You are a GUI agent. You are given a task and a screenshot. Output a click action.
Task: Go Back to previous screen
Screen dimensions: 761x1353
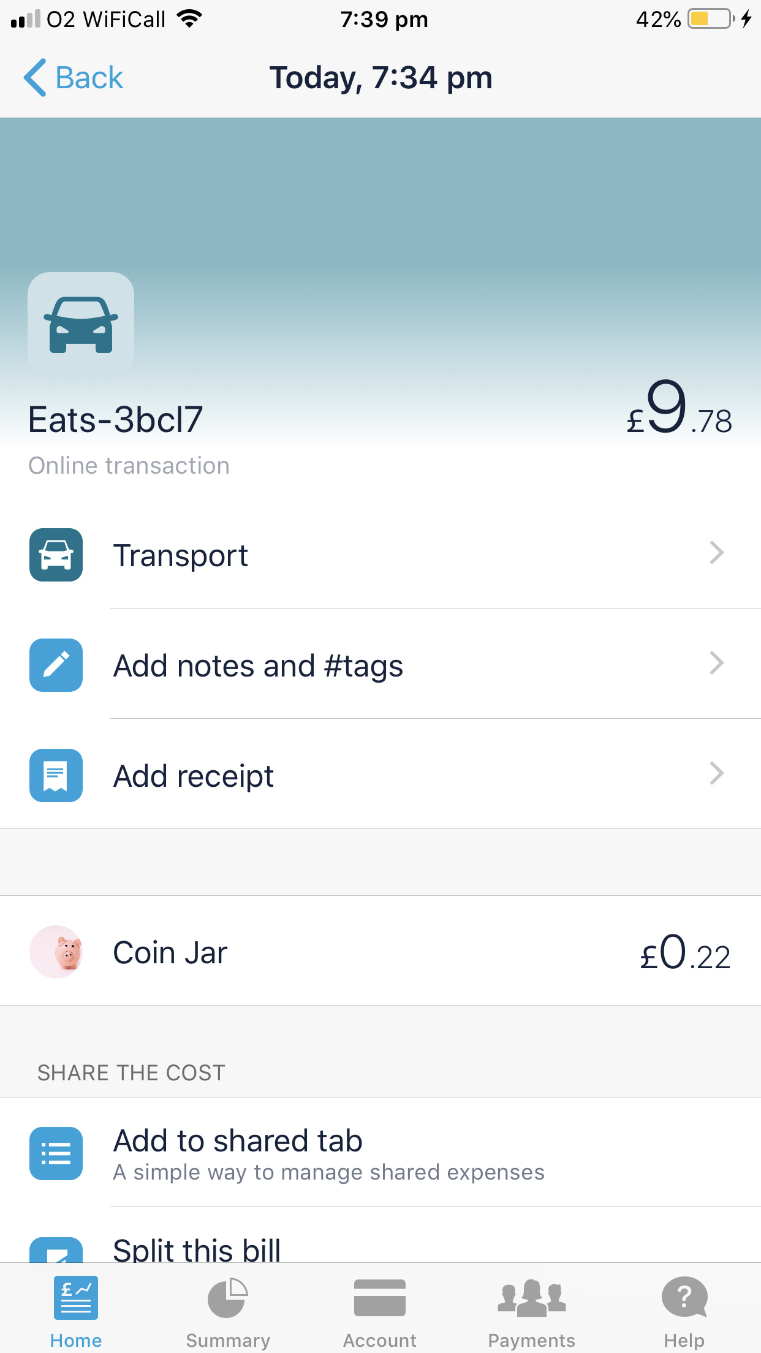tap(74, 78)
